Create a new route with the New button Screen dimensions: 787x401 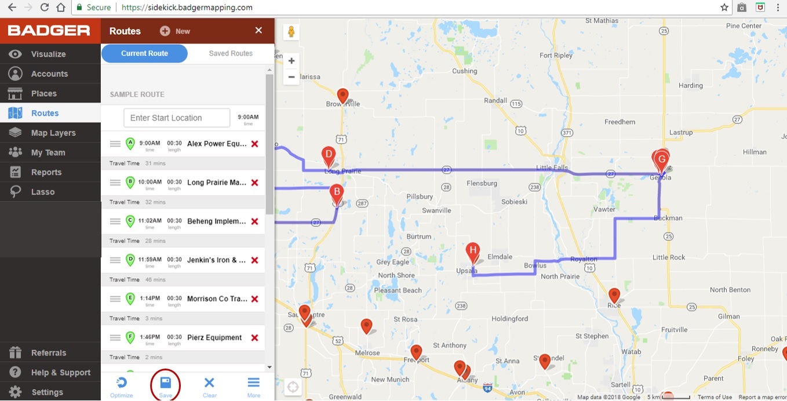tap(175, 31)
